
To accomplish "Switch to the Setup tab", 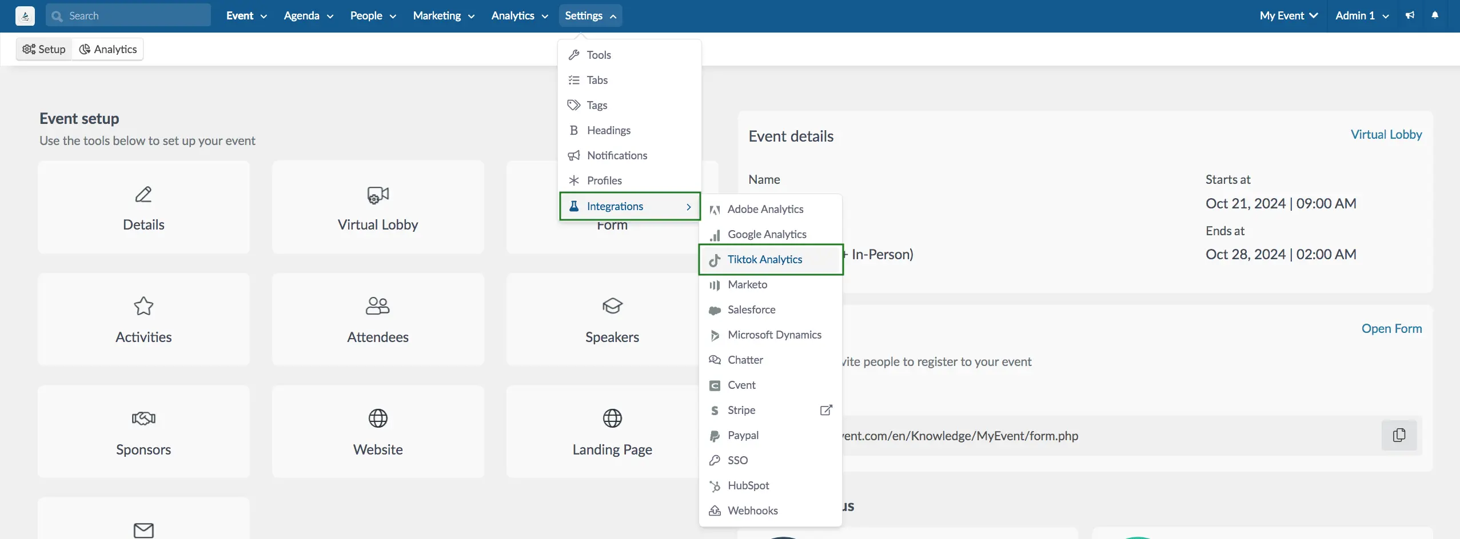I will 44,49.
